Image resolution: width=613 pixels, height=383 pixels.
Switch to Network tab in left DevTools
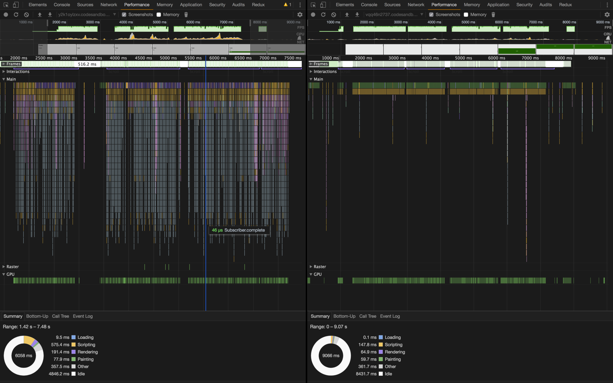coord(109,5)
